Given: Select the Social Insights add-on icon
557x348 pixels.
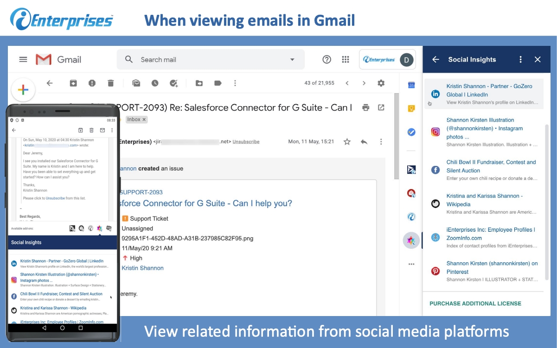Looking at the screenshot, I should [411, 240].
